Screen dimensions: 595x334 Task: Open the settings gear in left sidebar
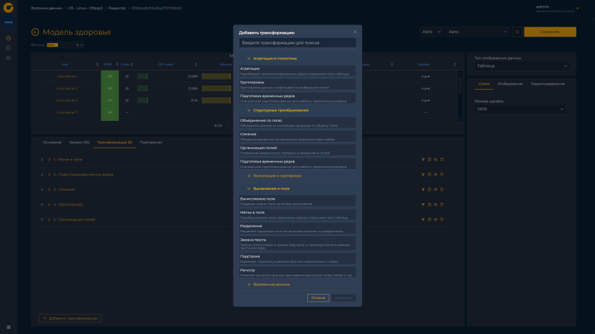[x=8, y=58]
